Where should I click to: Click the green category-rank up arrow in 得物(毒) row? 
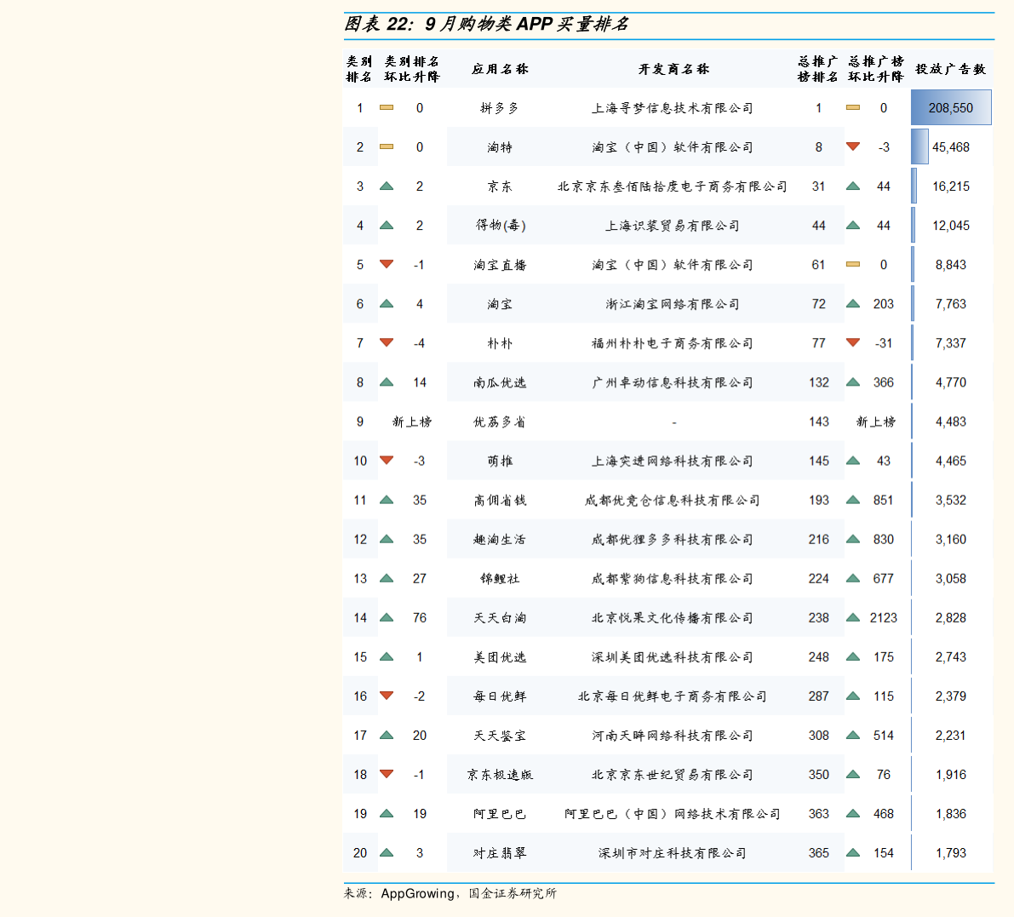tap(387, 225)
